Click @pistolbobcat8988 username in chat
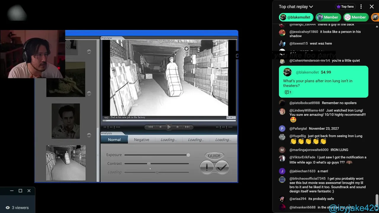The width and height of the screenshot is (379, 213). pyautogui.click(x=304, y=103)
